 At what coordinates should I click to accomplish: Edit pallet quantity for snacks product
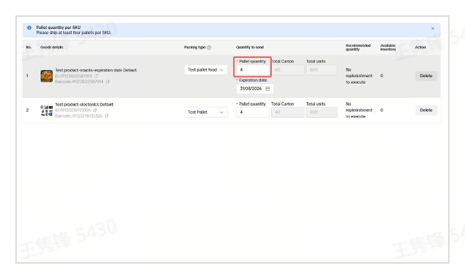252,70
